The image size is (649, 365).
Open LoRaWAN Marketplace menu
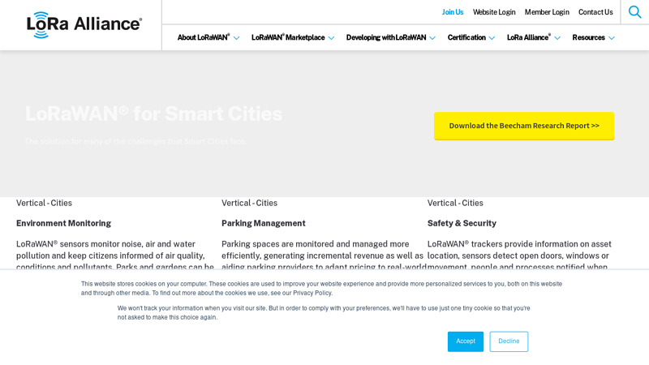click(288, 37)
